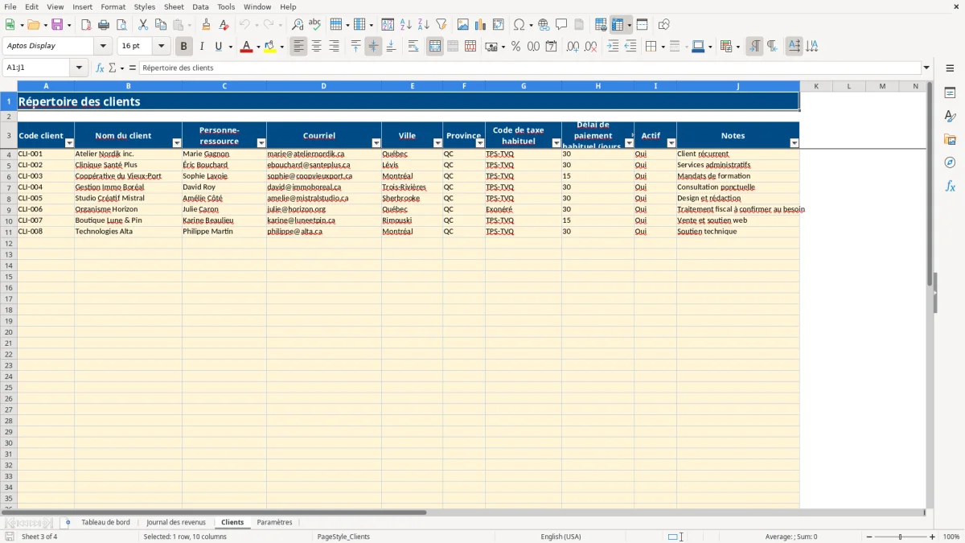
Task: Open the font size dropdown
Action: [162, 47]
